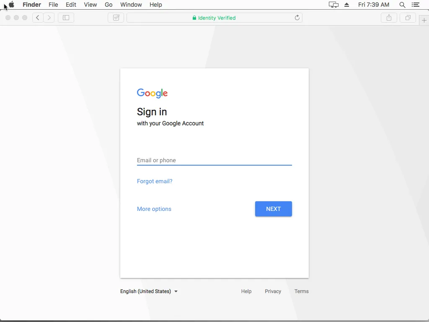Screen dimensions: 429x322
Task: Open a new tab with the plus icon
Action: pos(424,19)
